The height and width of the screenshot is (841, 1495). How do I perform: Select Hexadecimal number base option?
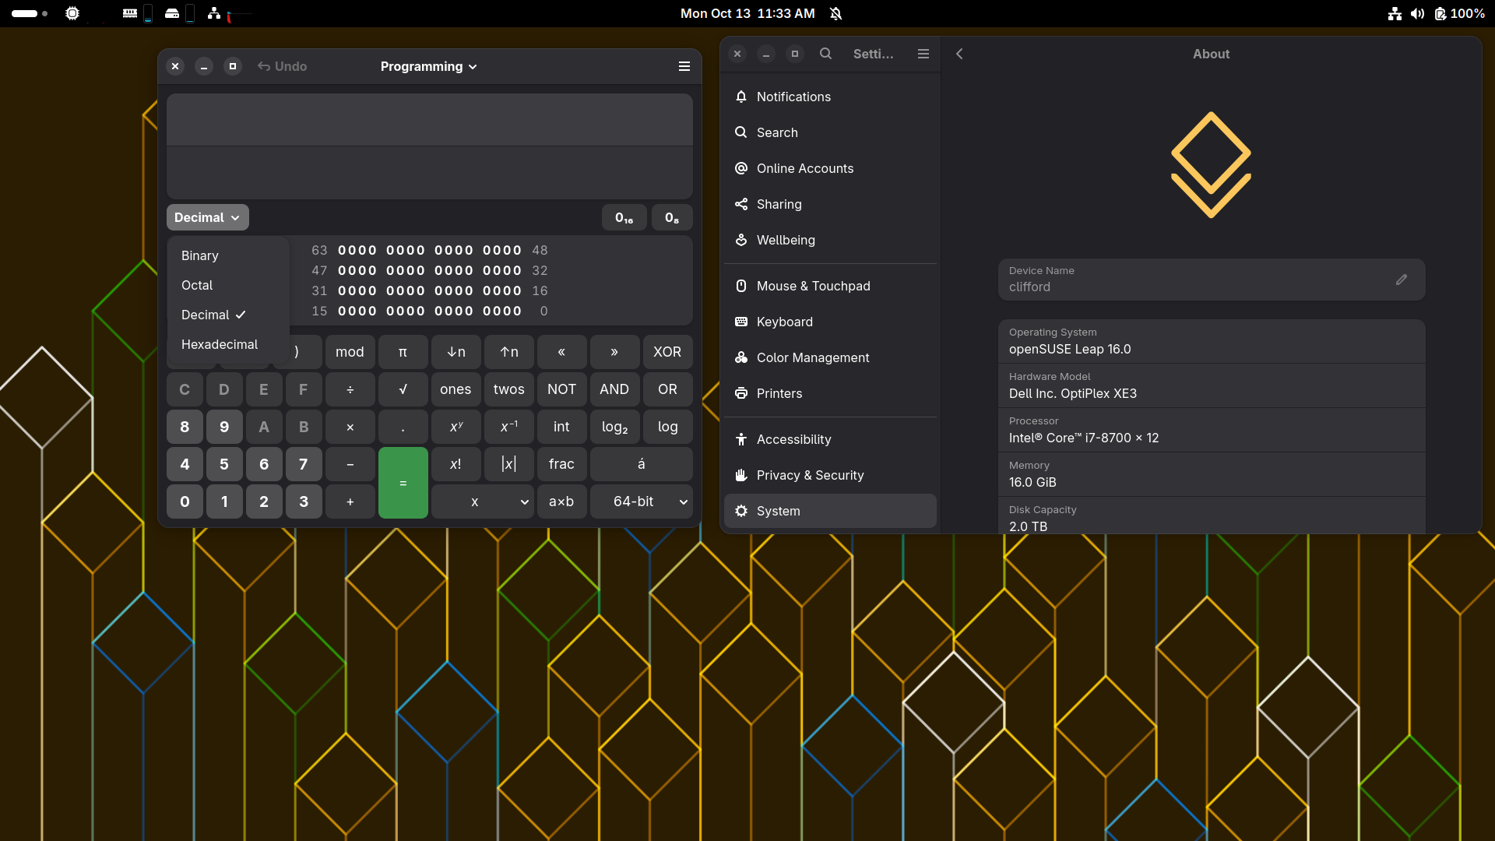coord(220,344)
